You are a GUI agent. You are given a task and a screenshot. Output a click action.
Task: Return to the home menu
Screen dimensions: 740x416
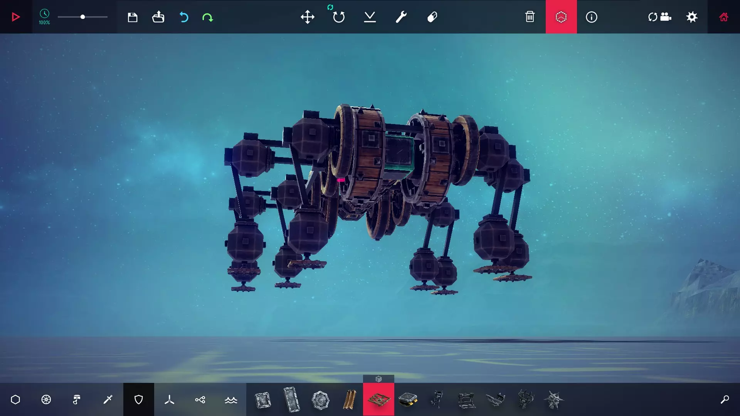click(723, 17)
